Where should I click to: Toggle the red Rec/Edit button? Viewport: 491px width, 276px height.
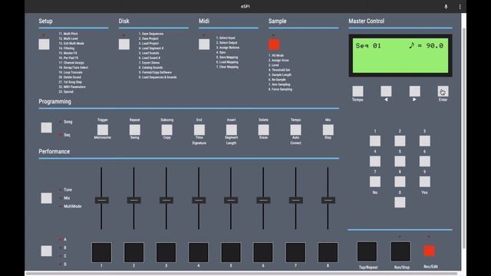[429, 251]
